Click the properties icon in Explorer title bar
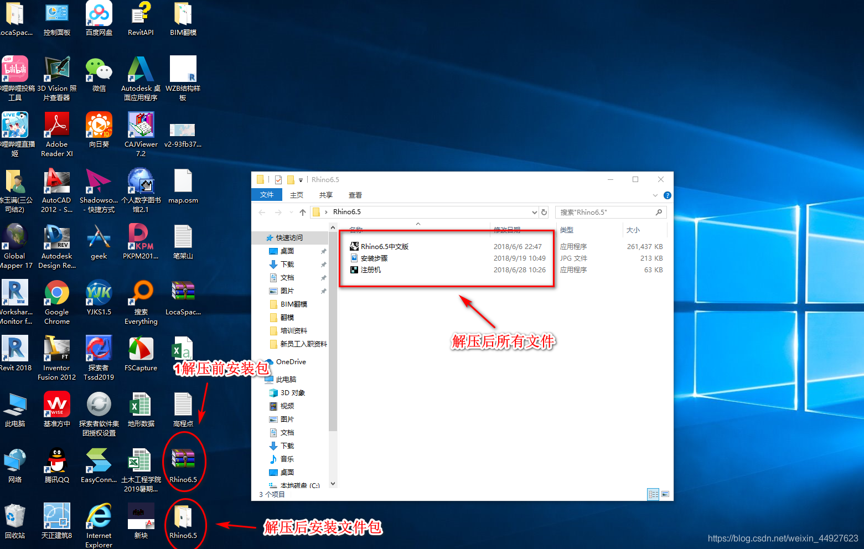Viewport: 864px width, 549px height. tap(278, 180)
